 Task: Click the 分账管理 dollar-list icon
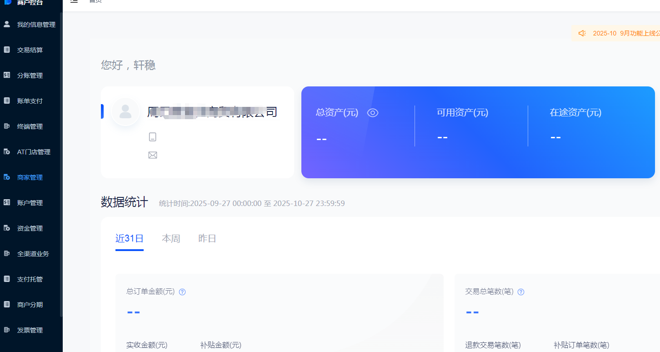click(x=6, y=75)
